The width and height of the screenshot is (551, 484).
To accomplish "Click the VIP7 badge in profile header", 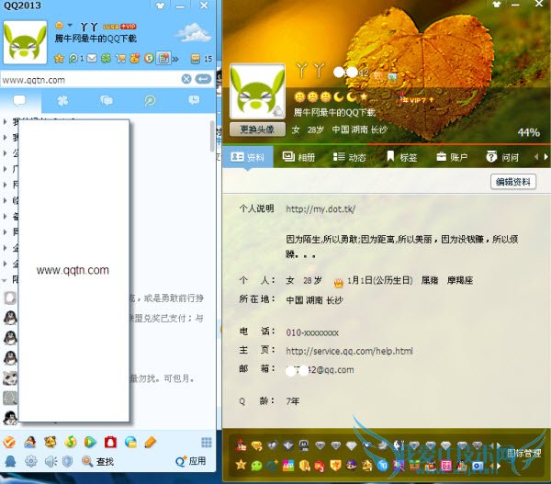I will (x=416, y=100).
